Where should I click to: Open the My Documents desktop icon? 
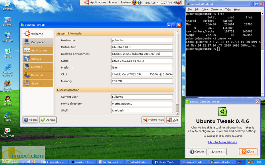pos(7,6)
